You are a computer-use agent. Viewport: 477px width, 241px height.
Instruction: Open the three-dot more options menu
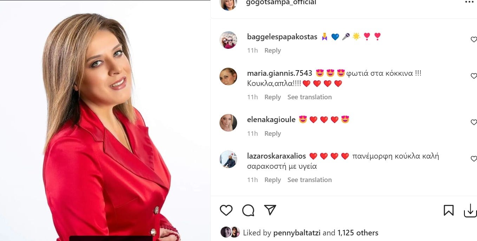tap(469, 2)
